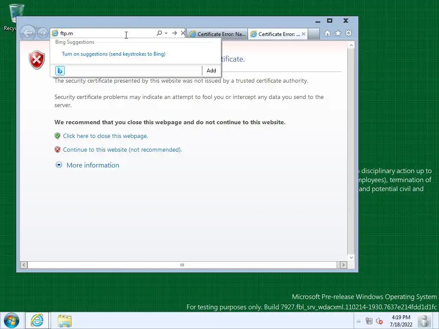This screenshot has width=439, height=329.
Task: Click the vertical scrollbar up arrow
Action: point(351,45)
